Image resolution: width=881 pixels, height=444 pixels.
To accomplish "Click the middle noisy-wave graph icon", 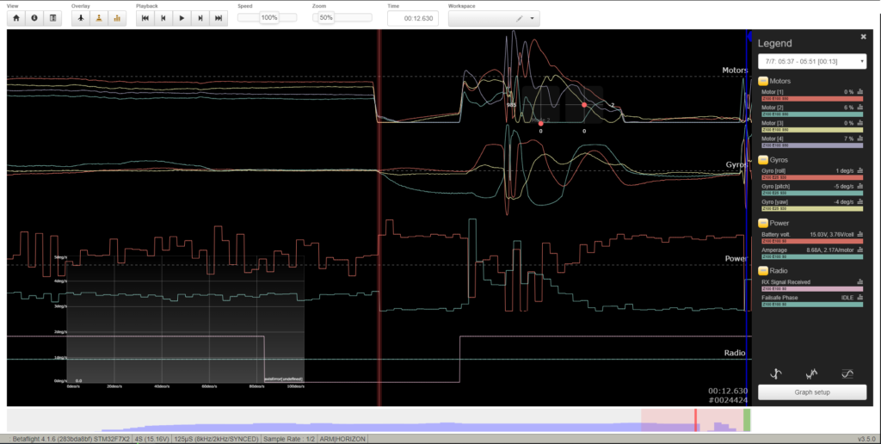I will tap(811, 373).
